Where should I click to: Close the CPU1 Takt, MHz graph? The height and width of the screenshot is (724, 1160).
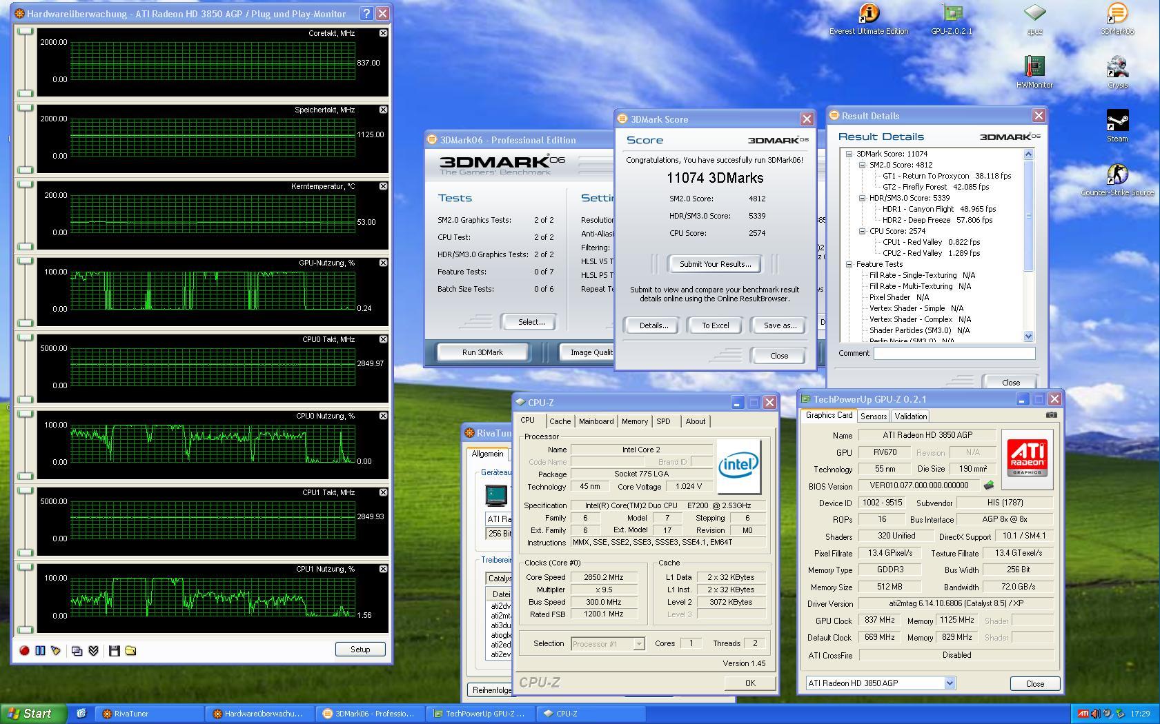tap(383, 492)
